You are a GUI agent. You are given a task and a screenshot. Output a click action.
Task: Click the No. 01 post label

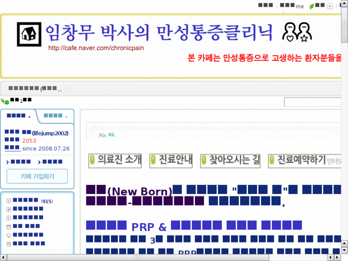(106, 135)
